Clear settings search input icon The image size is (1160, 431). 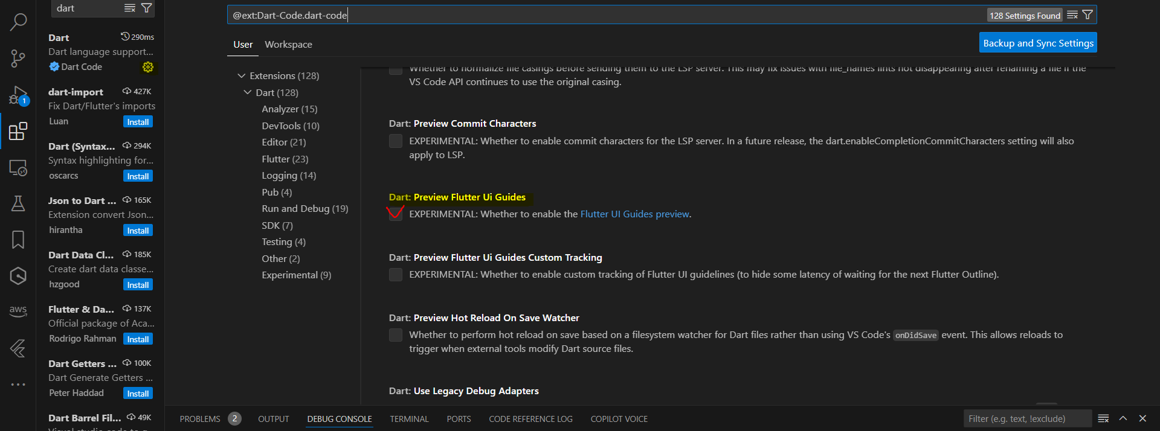[x=1072, y=15]
